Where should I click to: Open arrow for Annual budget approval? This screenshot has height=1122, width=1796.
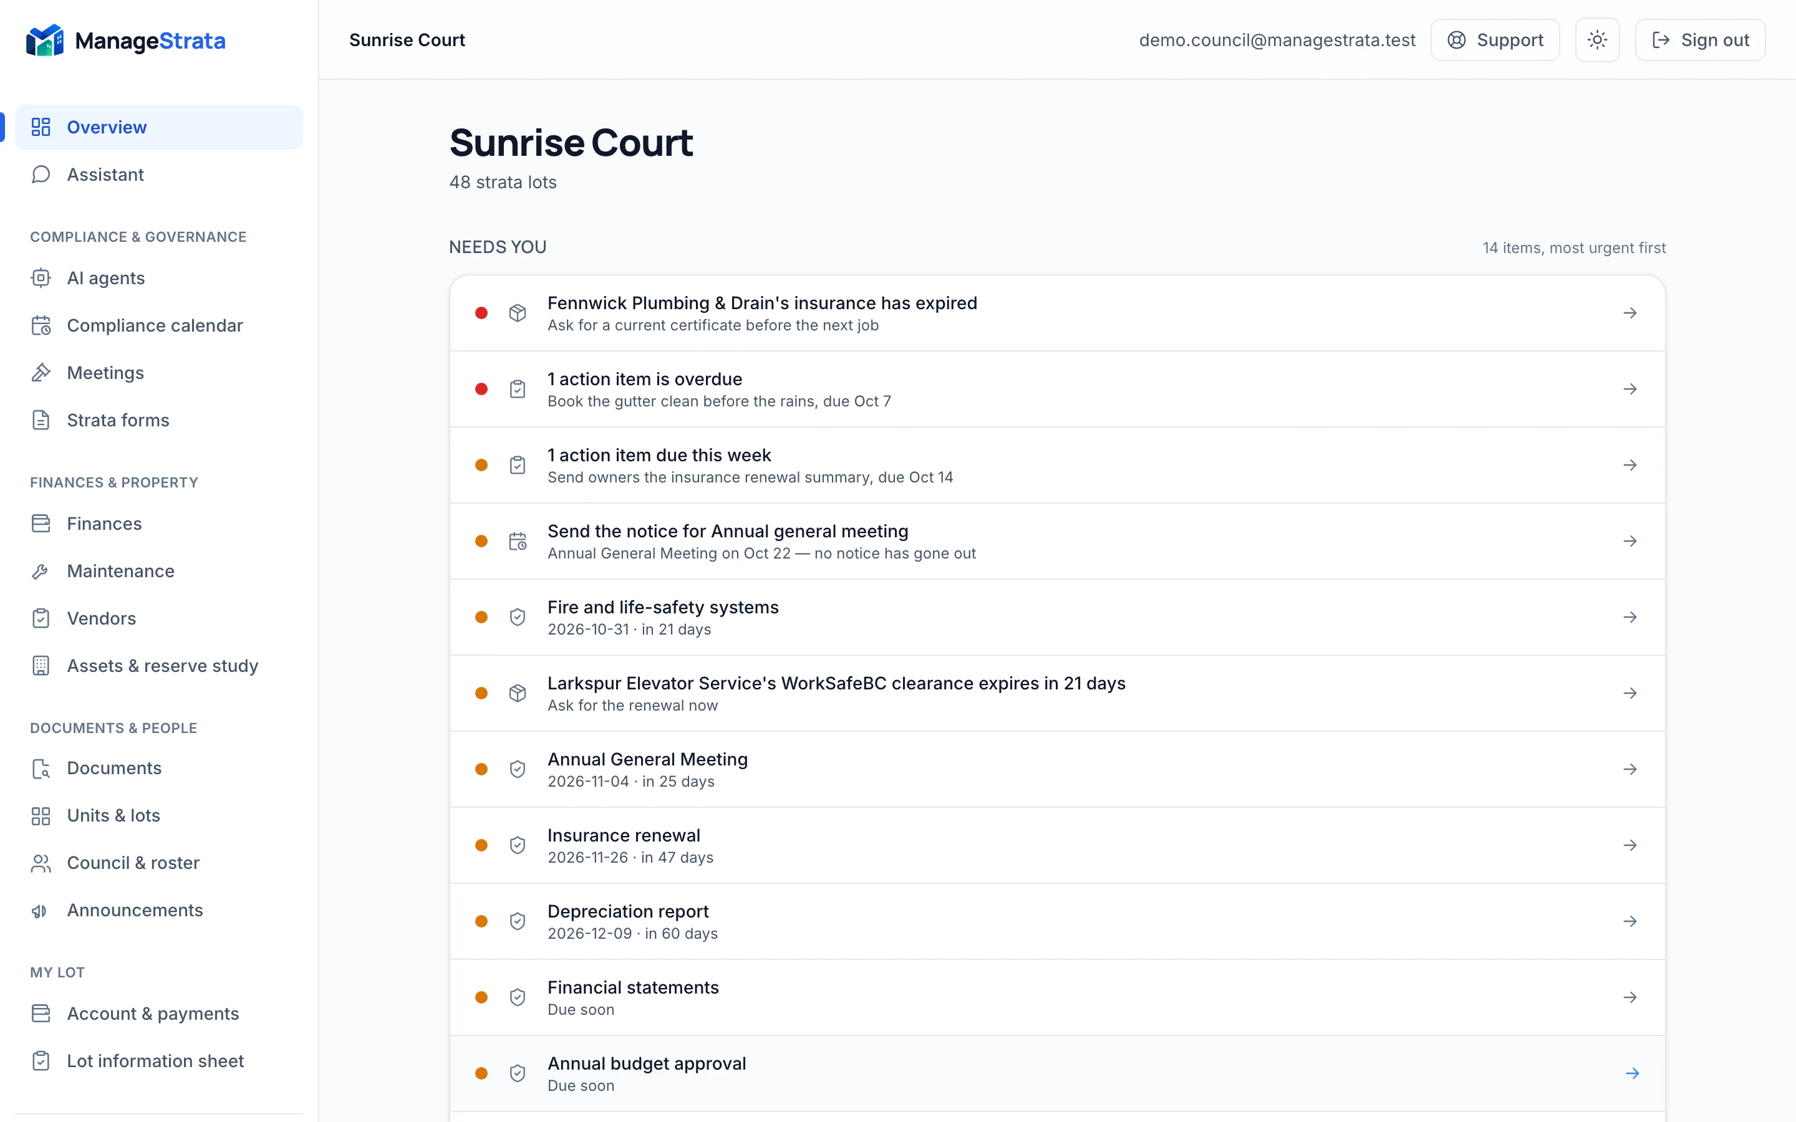click(1632, 1074)
